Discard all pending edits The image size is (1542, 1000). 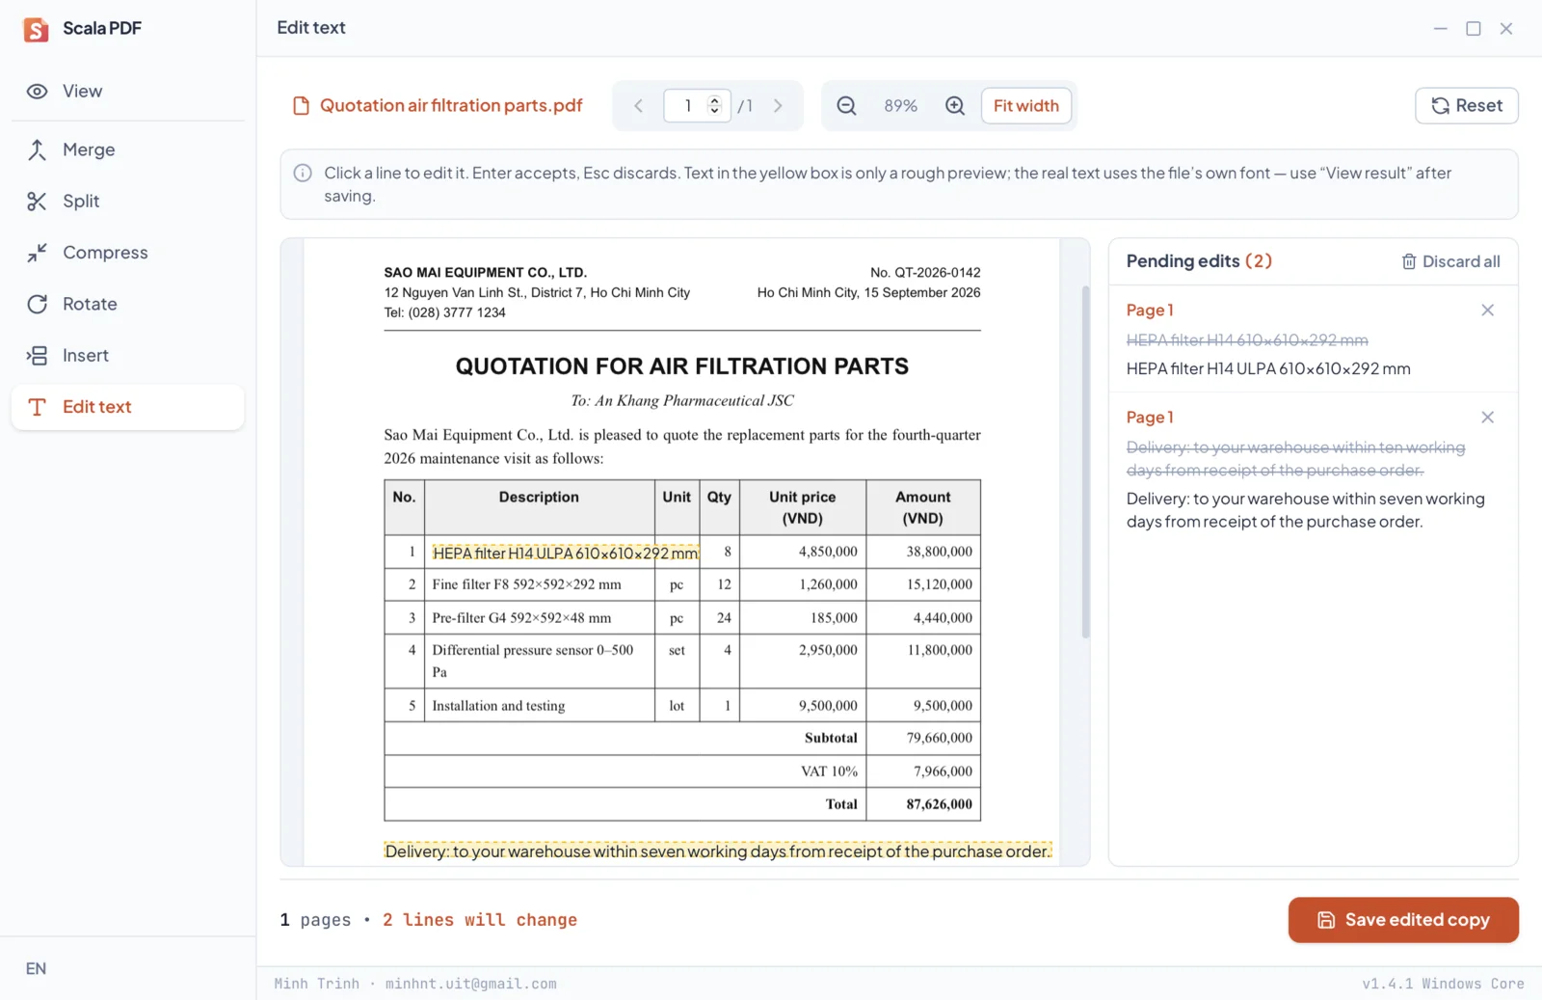coord(1450,261)
